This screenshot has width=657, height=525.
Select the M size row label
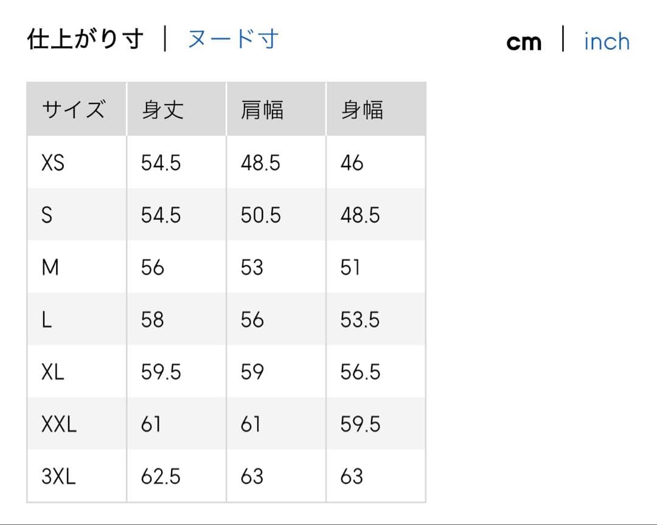[x=50, y=268]
